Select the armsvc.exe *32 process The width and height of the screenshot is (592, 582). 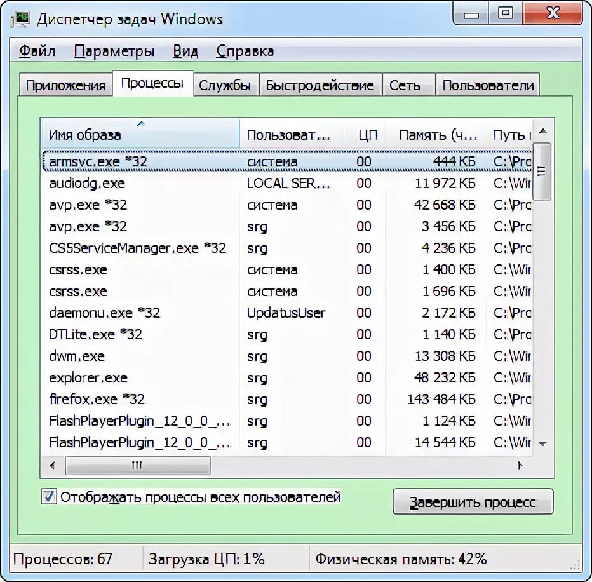tap(287, 161)
